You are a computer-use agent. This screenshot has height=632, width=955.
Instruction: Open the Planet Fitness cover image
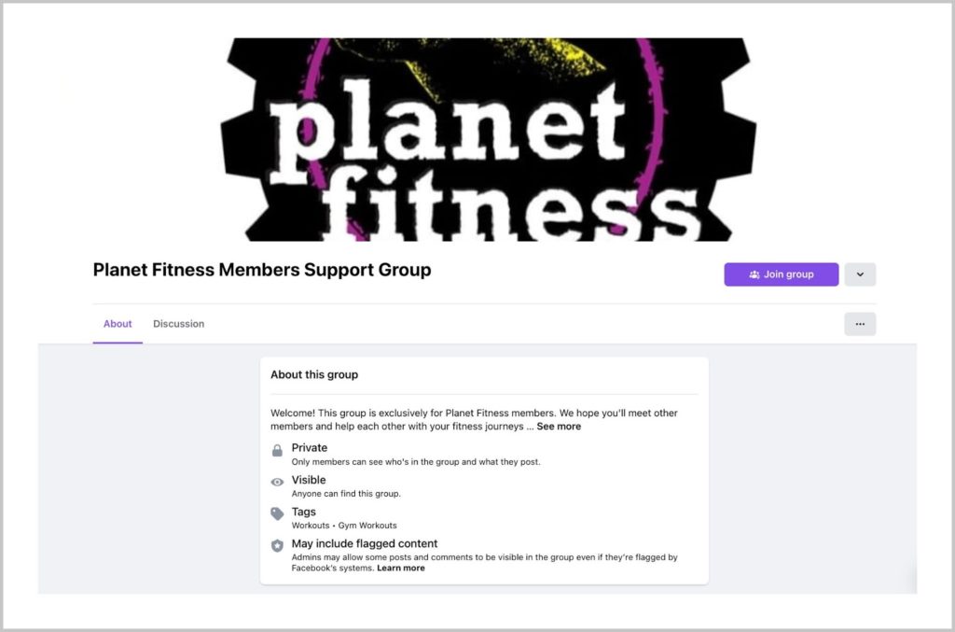coord(487,139)
